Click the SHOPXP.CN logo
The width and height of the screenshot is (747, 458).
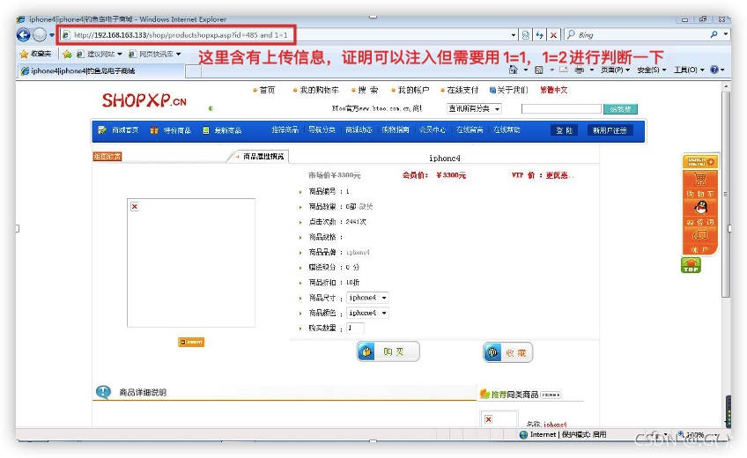tap(144, 100)
